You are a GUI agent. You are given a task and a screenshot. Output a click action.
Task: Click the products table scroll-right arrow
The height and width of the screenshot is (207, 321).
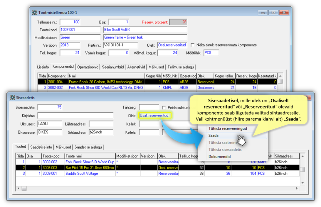coord(297,189)
